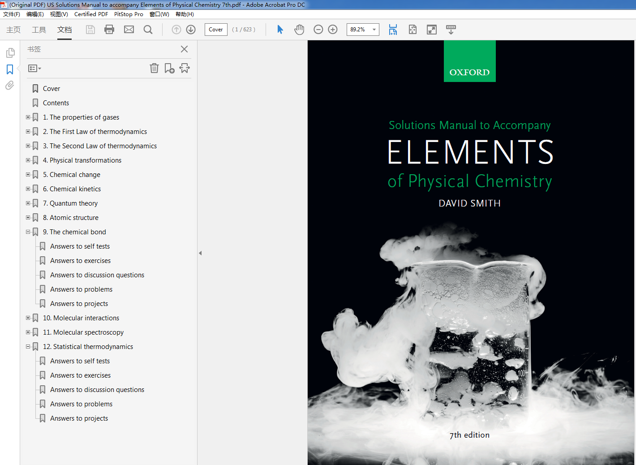Open the Find search magnifier icon

point(148,30)
